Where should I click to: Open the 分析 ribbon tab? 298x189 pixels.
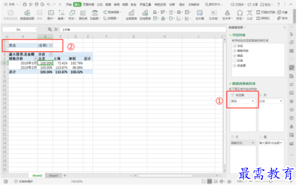pos(172,4)
